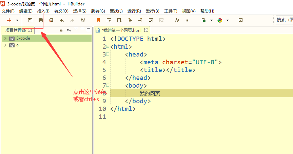Image resolution: width=293 pixels, height=154 pixels.
Task: Open the 文件(F) menu
Action: 8,11
